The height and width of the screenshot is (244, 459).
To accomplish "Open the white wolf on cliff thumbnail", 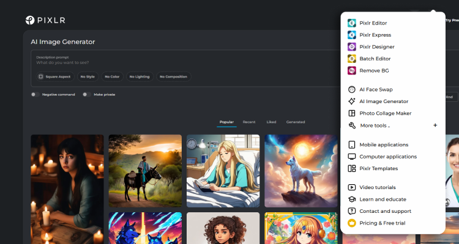I will (301, 171).
